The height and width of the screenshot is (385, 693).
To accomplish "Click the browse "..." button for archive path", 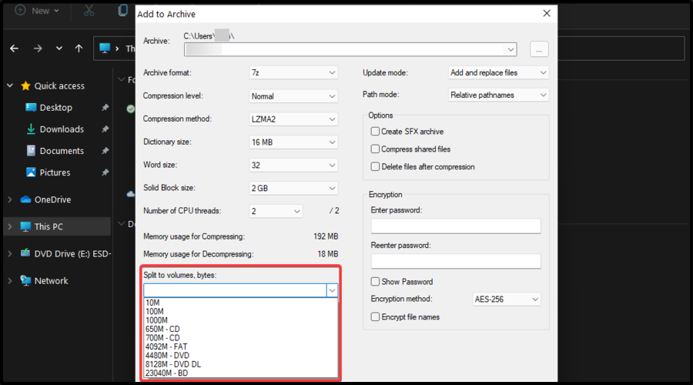I will (539, 49).
